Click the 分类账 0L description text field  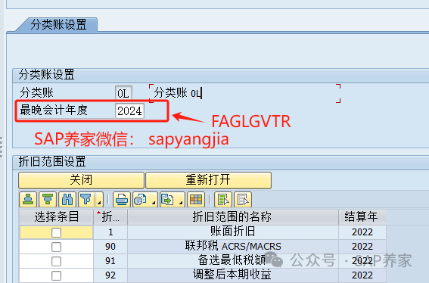click(x=245, y=93)
